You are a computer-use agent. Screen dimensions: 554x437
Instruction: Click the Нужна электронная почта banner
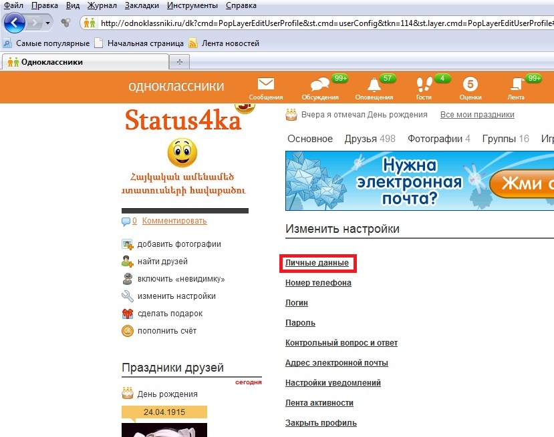coord(420,181)
